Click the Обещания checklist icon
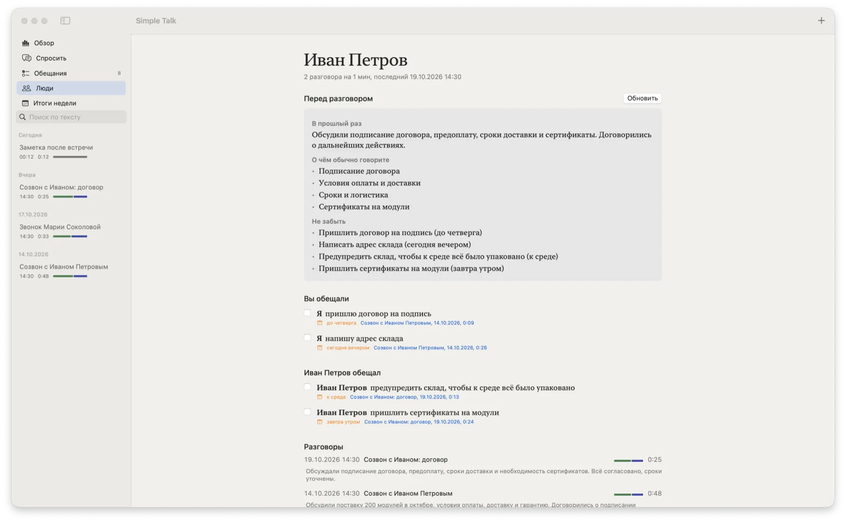Image resolution: width=846 pixels, height=522 pixels. (25, 73)
